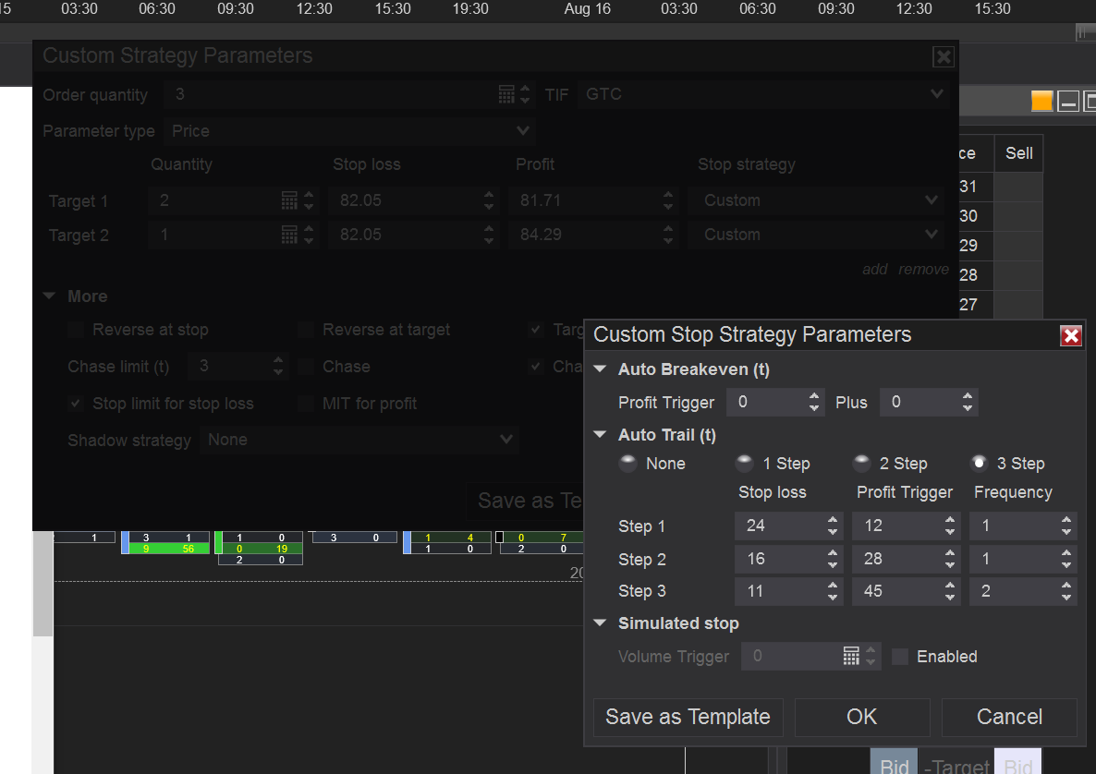Collapse the More section in strategy parameters
The image size is (1096, 774).
coord(49,296)
